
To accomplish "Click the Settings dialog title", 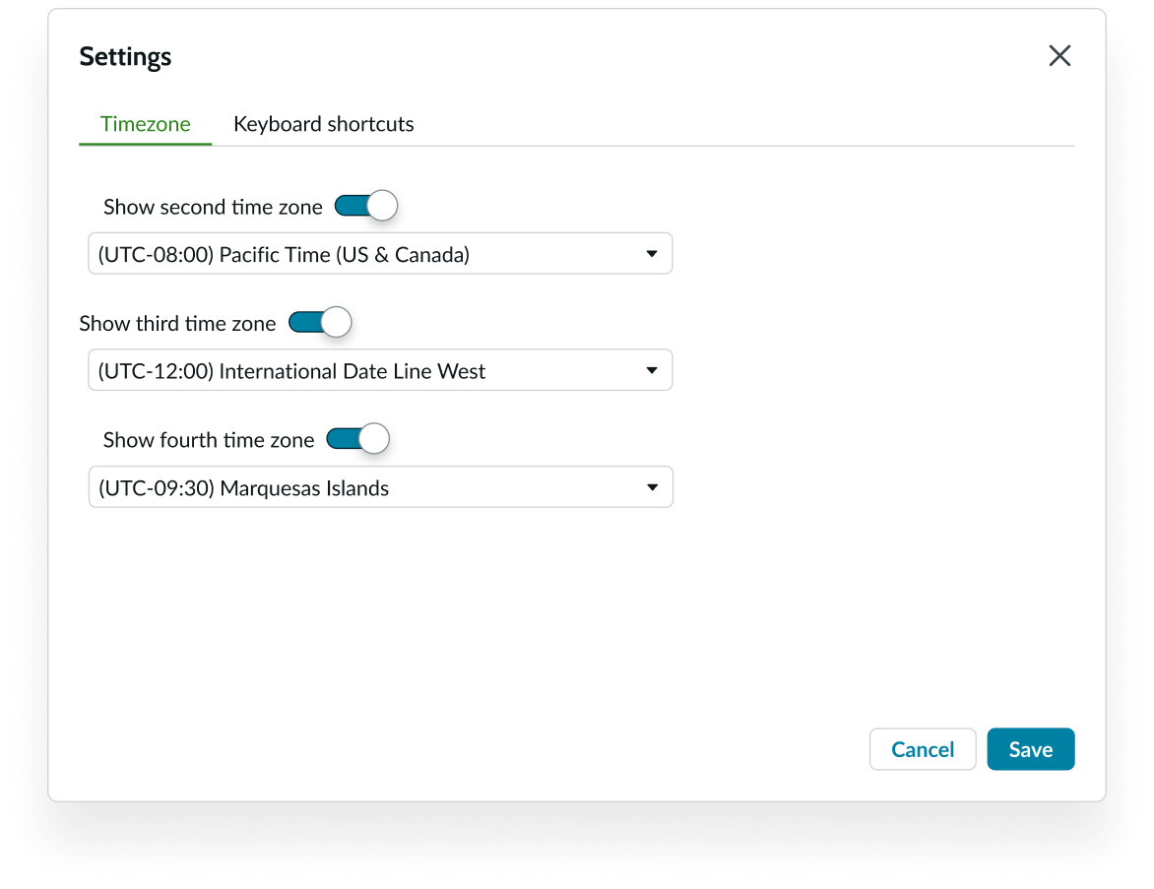I will click(x=125, y=57).
